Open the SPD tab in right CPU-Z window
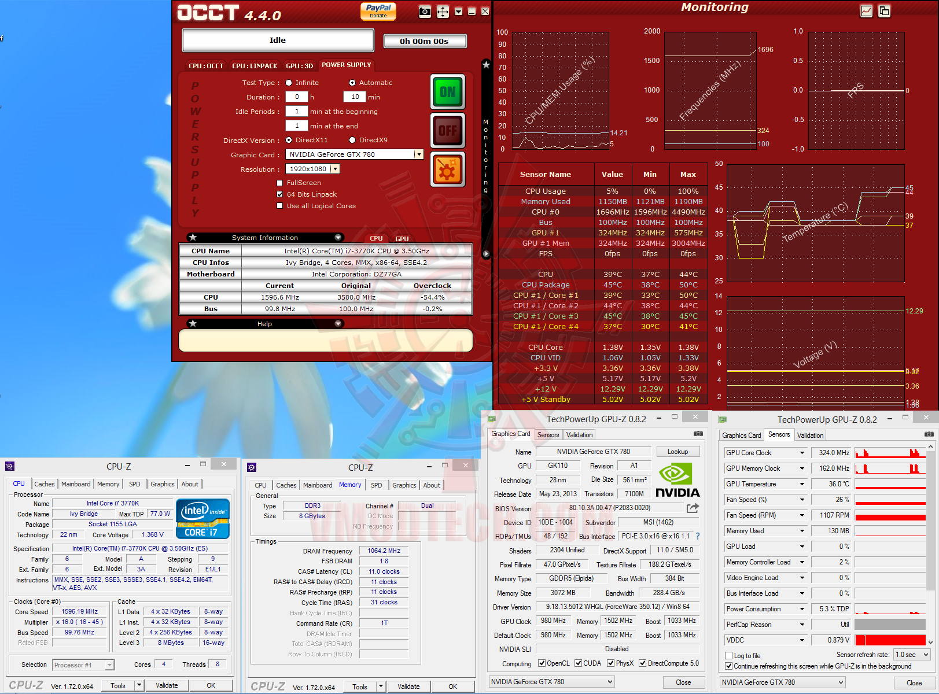Screen dimensions: 939x694 (377, 485)
